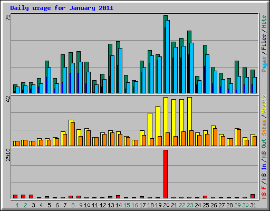The image size is (270, 211).
Task: Click day label '7' on the x-axis
Action: [65, 205]
